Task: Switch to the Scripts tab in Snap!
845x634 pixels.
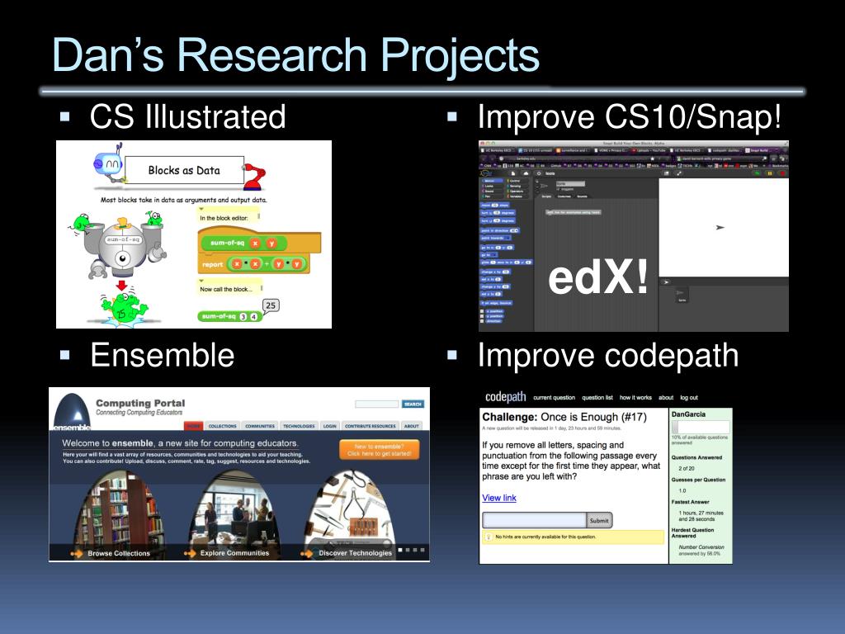Action: 546,196
